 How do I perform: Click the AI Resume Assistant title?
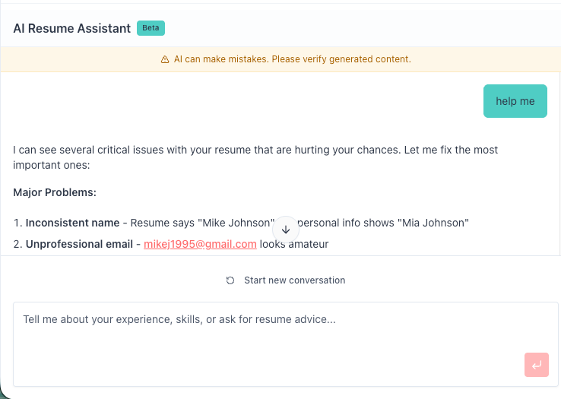[71, 28]
